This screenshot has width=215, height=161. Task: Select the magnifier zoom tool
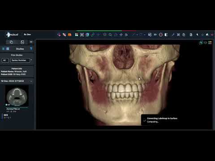click(x=110, y=34)
